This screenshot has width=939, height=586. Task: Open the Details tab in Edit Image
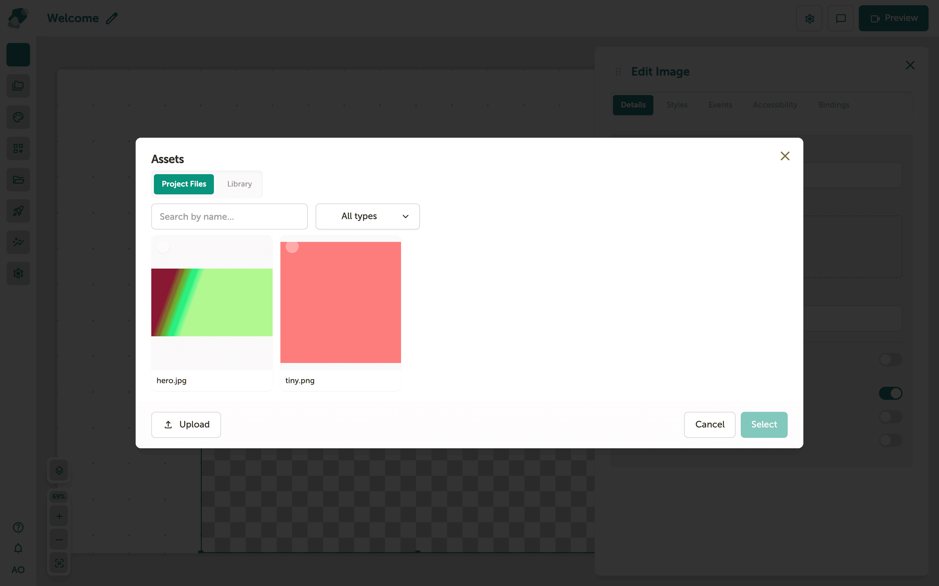(x=633, y=105)
